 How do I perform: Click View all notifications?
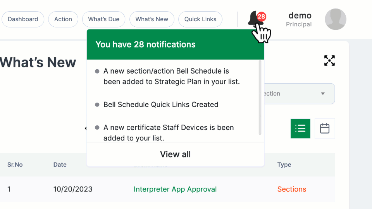[175, 154]
